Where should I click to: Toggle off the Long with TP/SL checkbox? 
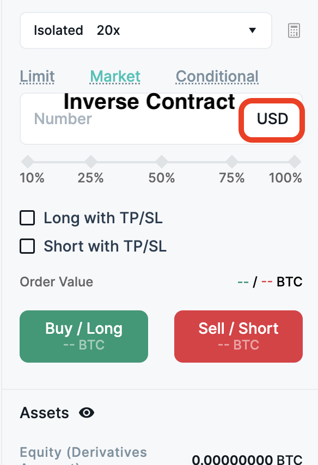coord(27,218)
